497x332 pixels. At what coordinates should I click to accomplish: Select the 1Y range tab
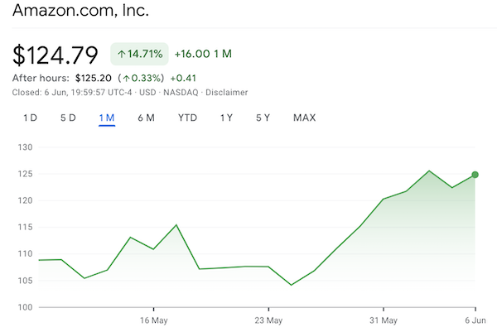click(x=226, y=118)
